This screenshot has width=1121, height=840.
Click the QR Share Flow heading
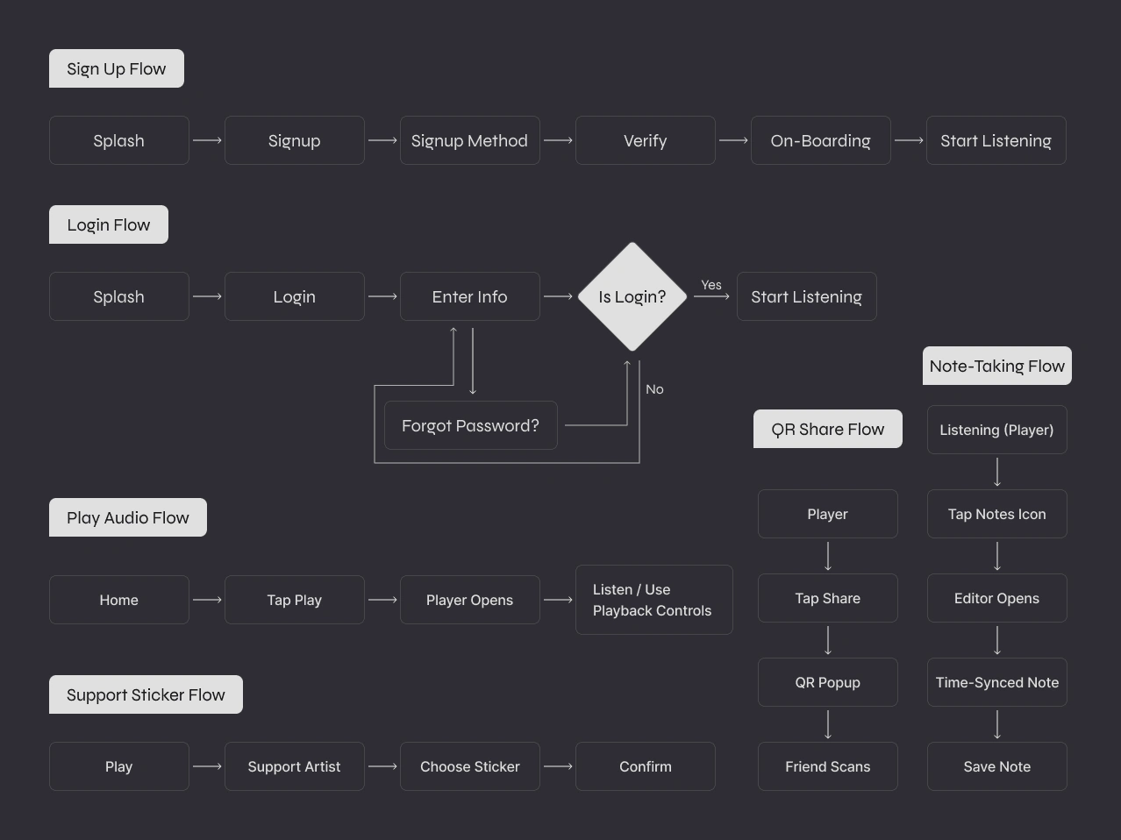(x=827, y=429)
